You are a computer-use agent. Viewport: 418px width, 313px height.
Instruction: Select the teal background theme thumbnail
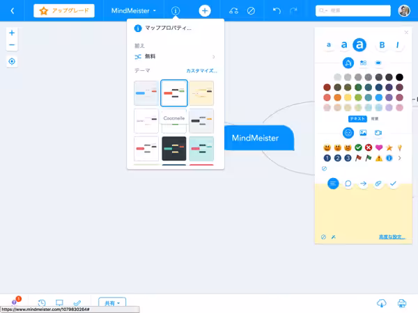(201, 149)
